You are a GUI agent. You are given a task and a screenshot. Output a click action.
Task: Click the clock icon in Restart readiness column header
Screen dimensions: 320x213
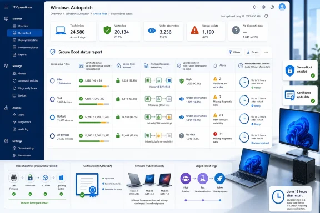click(241, 65)
